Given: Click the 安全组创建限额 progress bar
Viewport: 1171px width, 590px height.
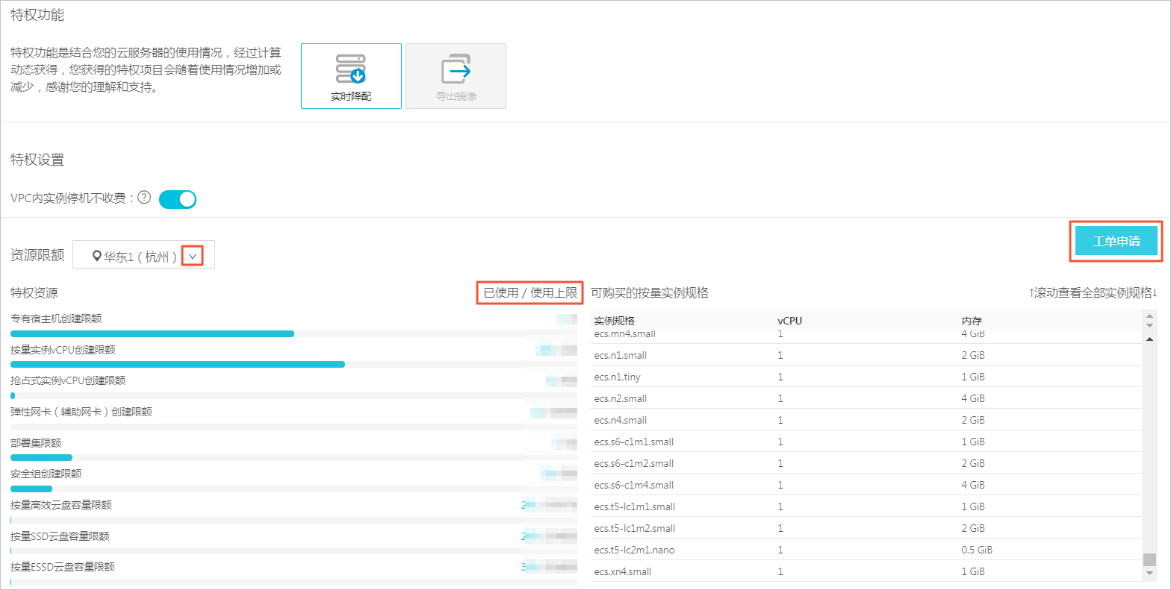Looking at the screenshot, I should [x=293, y=489].
